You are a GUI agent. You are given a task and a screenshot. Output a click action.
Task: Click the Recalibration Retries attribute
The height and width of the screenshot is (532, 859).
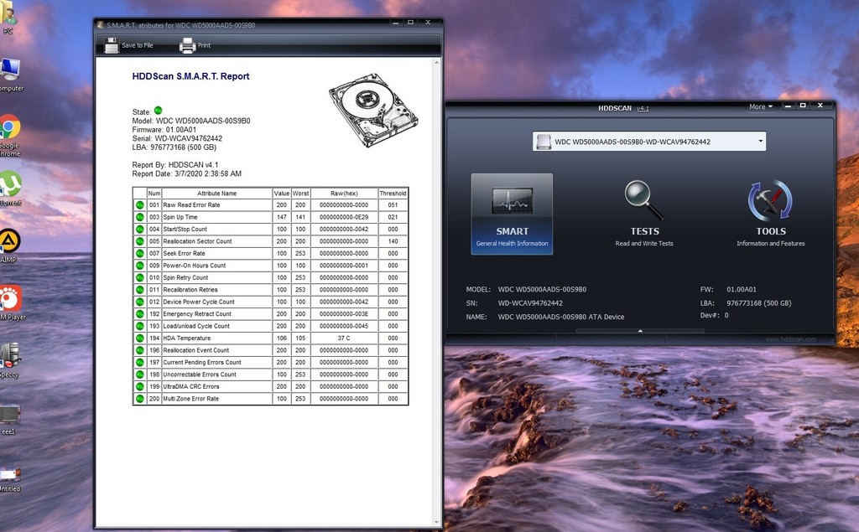190,290
